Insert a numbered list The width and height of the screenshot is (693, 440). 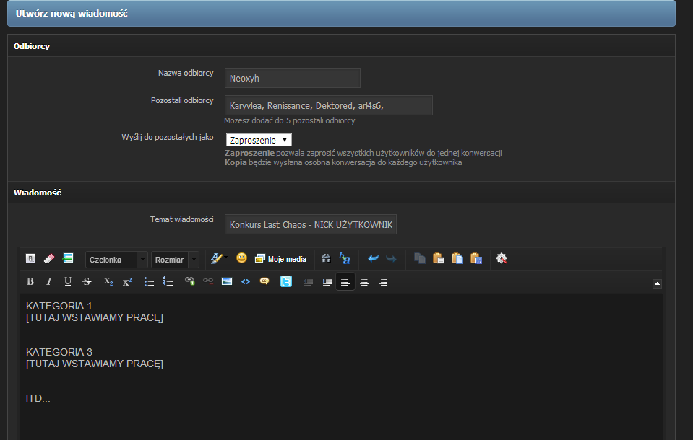click(168, 281)
